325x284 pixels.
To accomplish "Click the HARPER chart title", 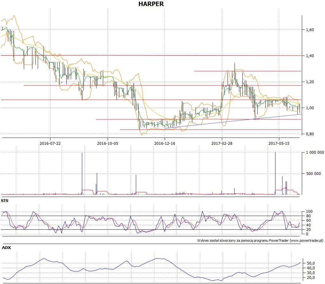I will tap(151, 4).
